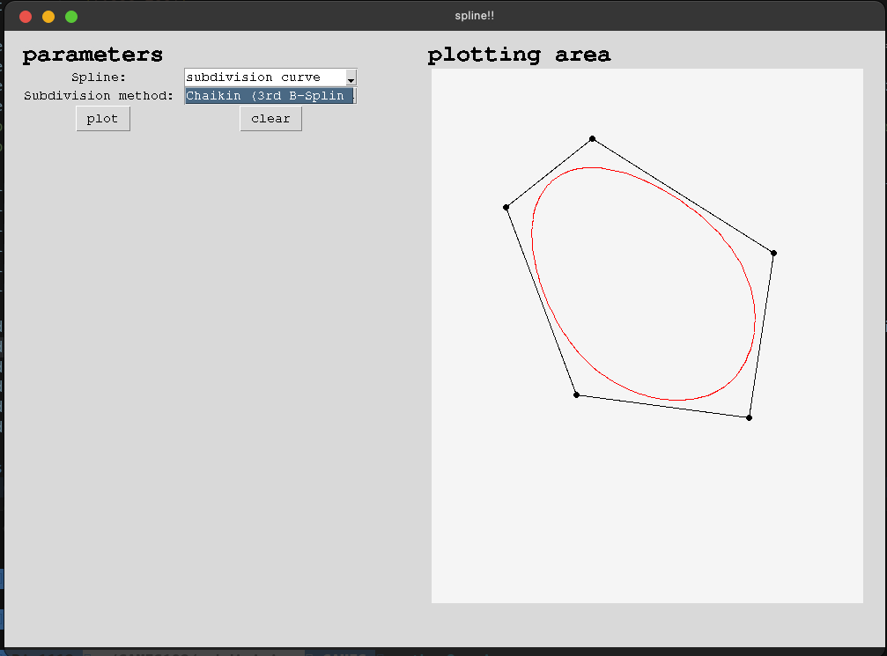Select the rightmost control point
The width and height of the screenshot is (887, 656).
(x=773, y=253)
